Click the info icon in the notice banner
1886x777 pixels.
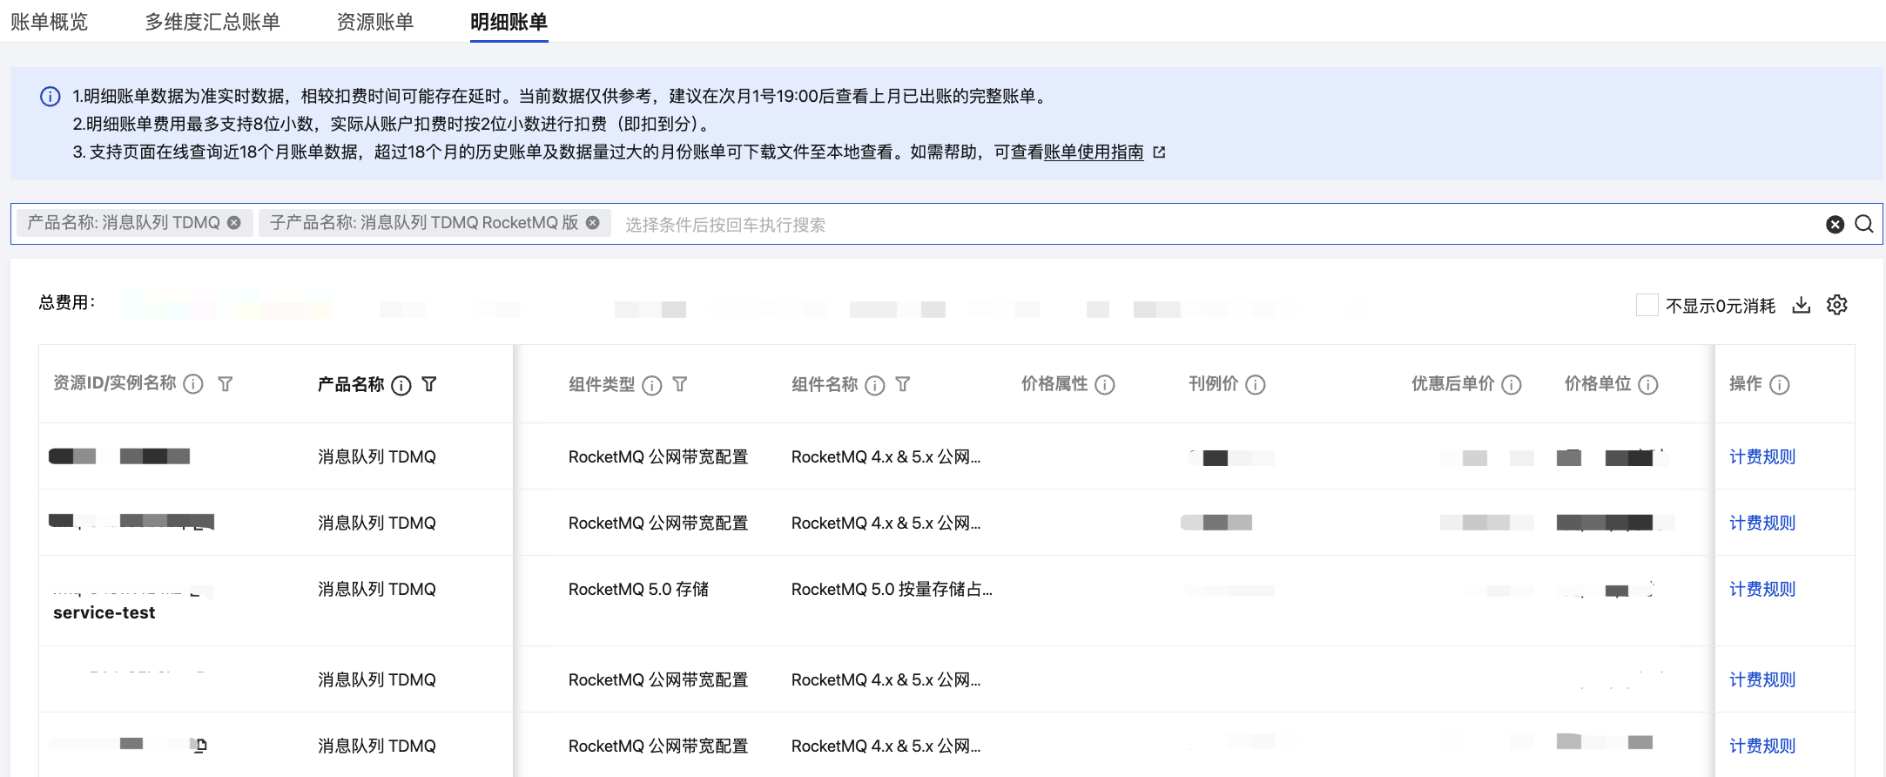[x=51, y=97]
